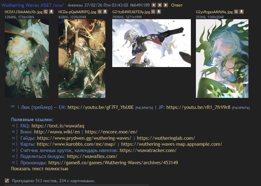Screen dimensions: 261x186
Task: Expand the 513 skipped posts with arrow icon
Action: click(7, 181)
